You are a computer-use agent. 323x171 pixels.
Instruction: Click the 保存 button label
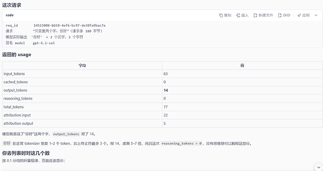point(286,15)
